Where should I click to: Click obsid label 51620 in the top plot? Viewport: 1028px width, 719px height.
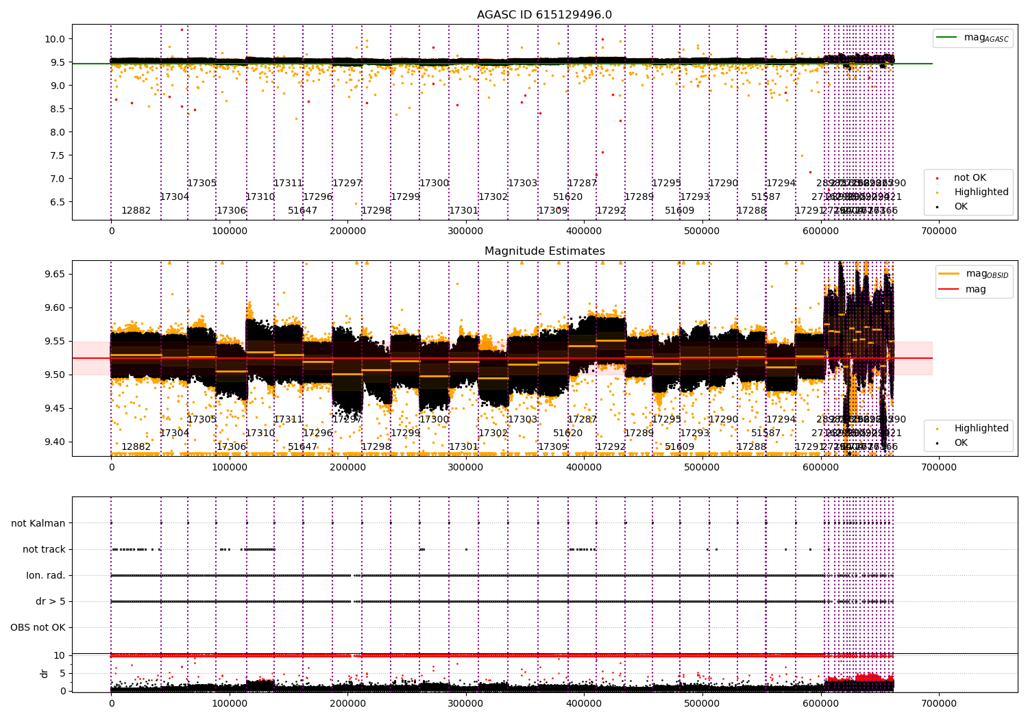[x=567, y=197]
